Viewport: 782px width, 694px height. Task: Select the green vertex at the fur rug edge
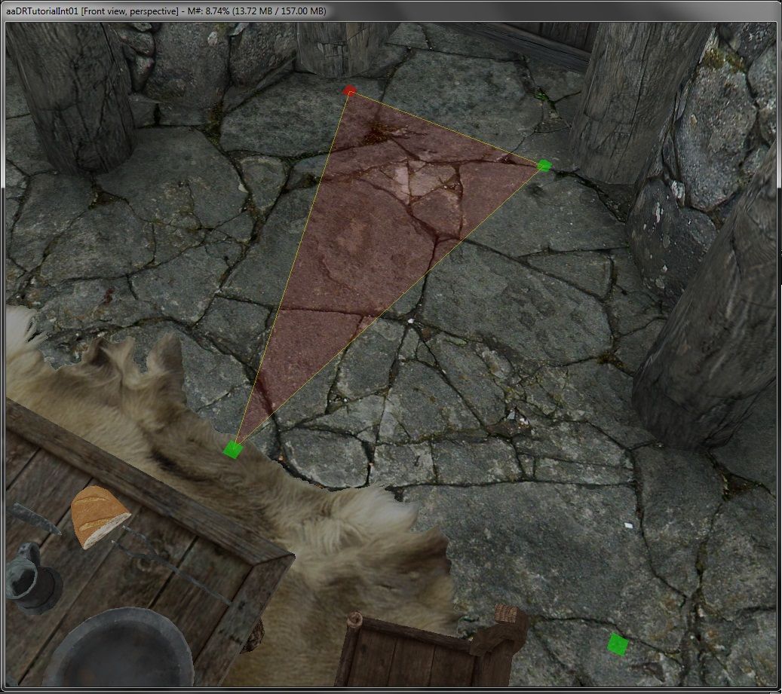point(232,449)
